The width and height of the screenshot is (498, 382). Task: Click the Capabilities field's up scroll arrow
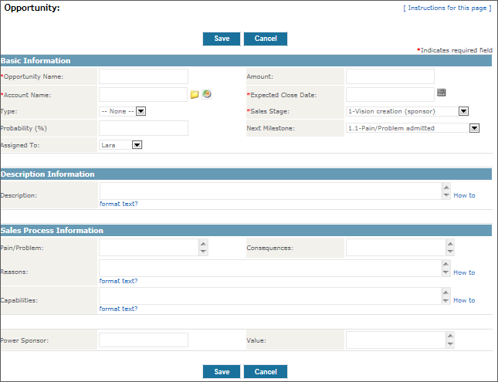pos(445,292)
